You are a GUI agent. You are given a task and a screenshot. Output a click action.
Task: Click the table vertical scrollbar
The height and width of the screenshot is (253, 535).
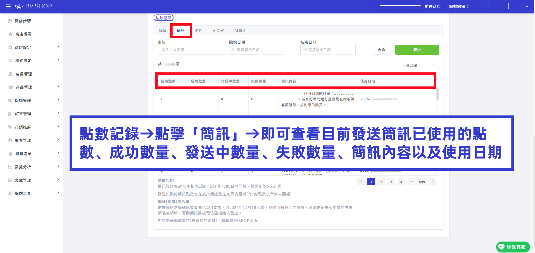[x=437, y=94]
